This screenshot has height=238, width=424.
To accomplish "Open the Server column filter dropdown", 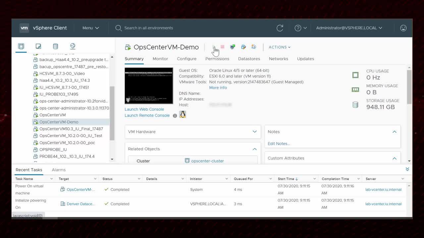I will click(x=403, y=179).
